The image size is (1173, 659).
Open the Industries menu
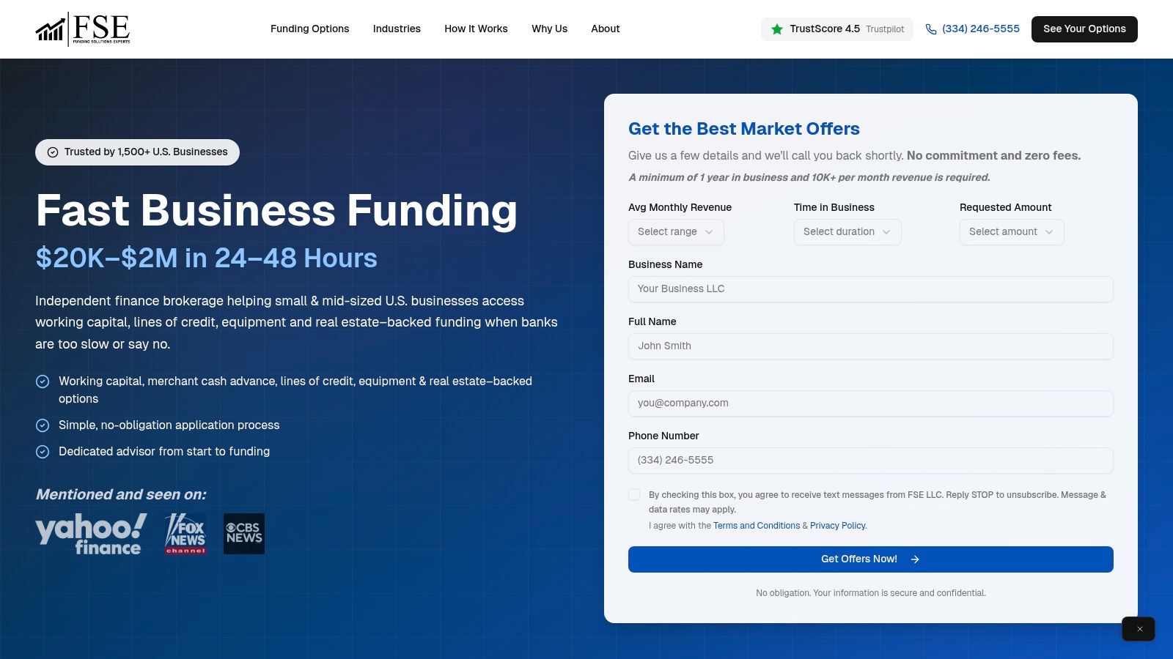tap(397, 29)
